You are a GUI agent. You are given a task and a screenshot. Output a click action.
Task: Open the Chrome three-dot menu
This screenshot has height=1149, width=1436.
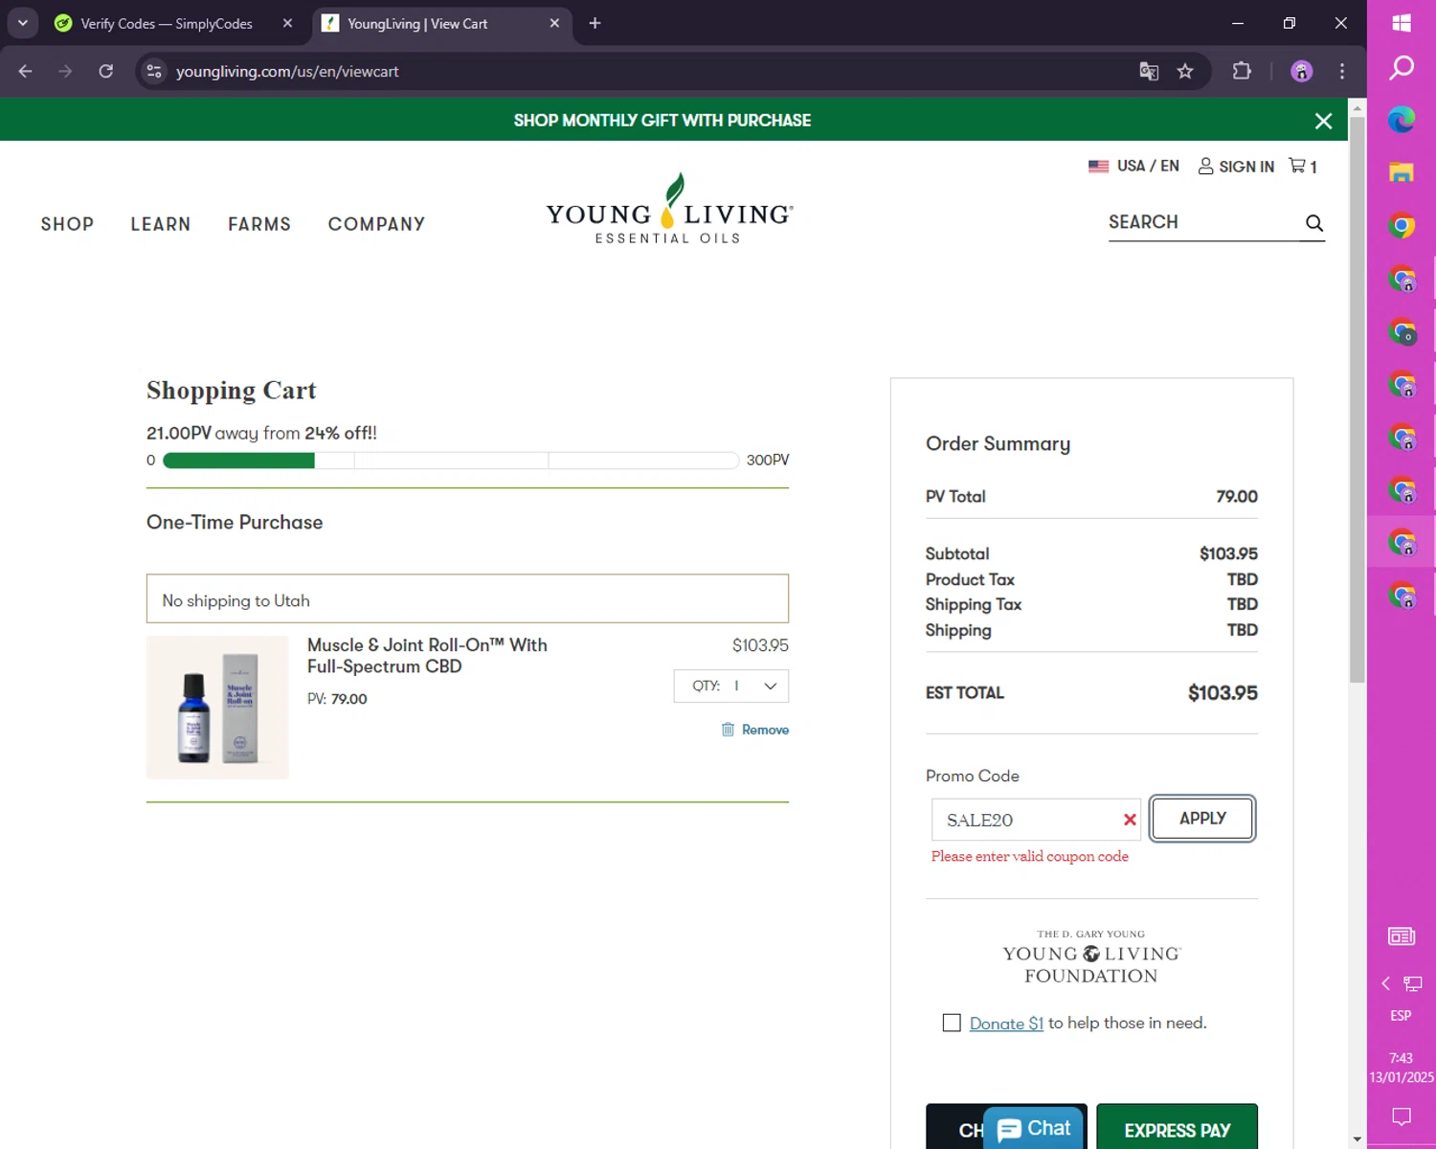(1342, 71)
